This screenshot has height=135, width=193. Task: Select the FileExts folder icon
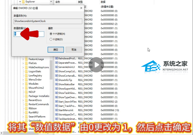[26, 63]
